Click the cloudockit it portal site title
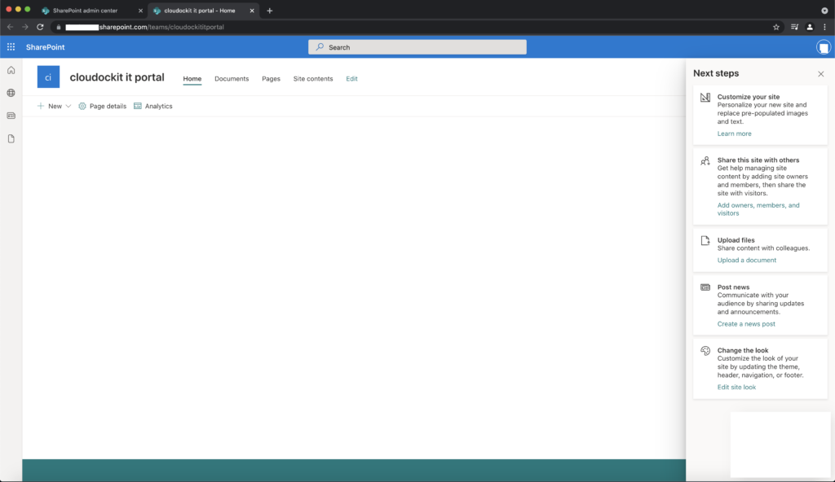This screenshot has width=835, height=482. click(x=117, y=77)
